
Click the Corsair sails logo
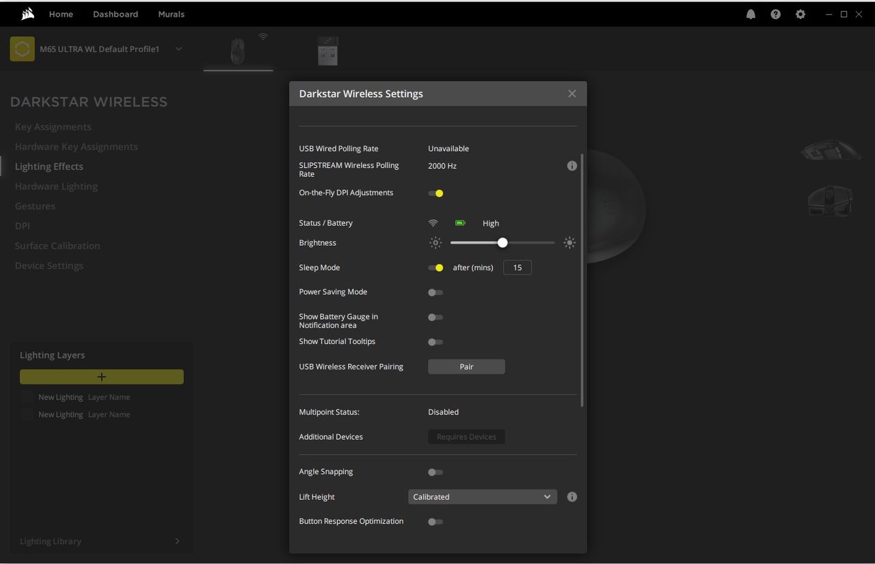[27, 14]
